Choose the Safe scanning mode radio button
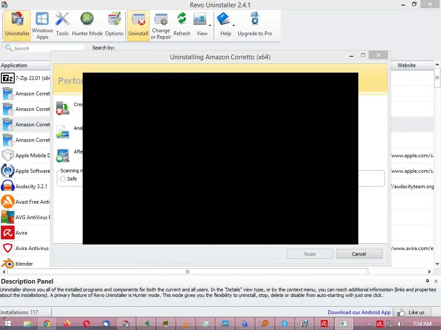Screen dimensions: 441x330 click(x=63, y=178)
